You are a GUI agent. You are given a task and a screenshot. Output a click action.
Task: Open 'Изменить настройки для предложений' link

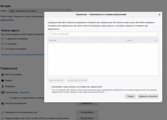[x=22, y=54]
